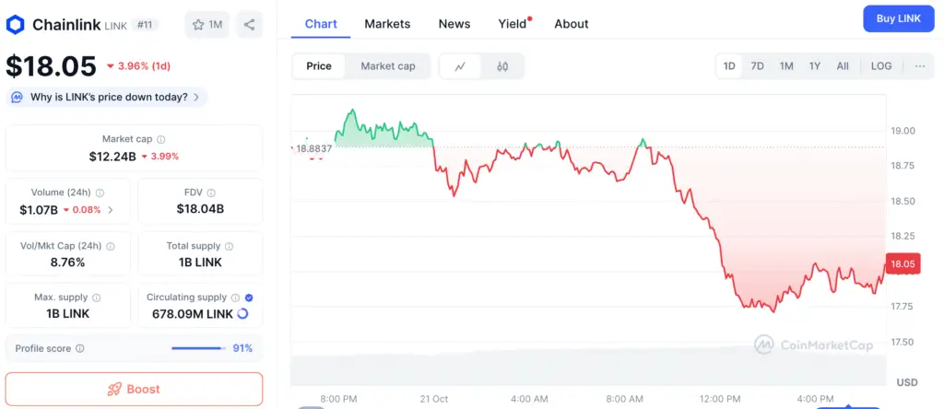Screen dimensions: 944x409
Task: Click the Profile score info icon
Action: tap(80, 349)
